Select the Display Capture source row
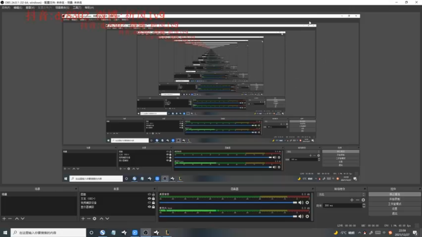 (x=118, y=207)
